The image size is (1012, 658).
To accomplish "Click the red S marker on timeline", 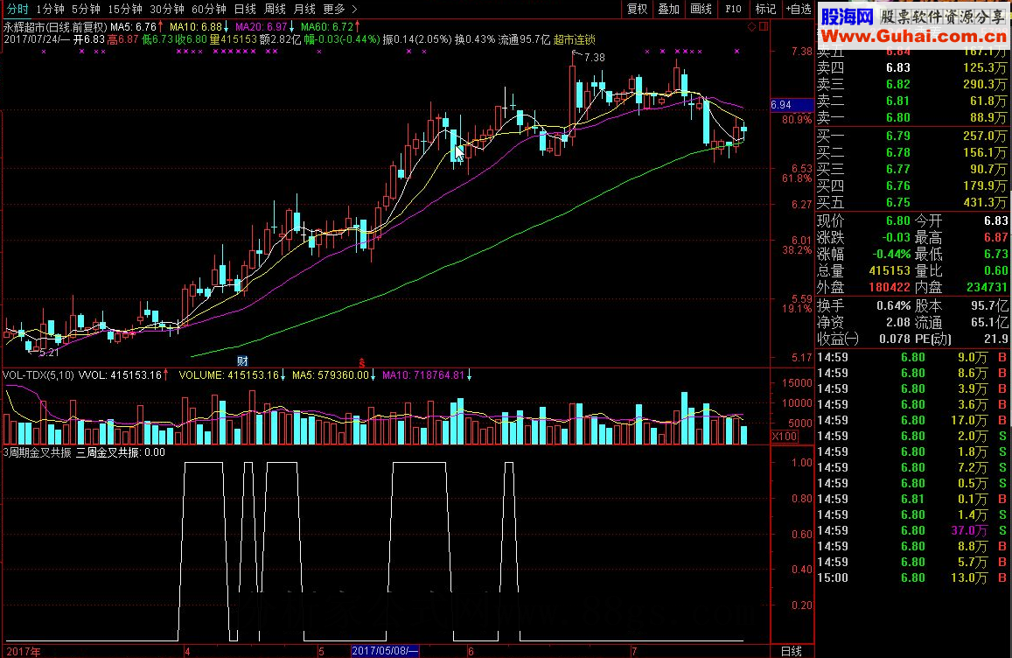I will click(x=362, y=362).
